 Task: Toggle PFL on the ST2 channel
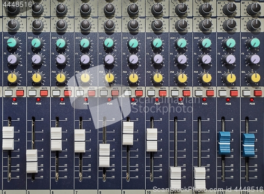pos(247,93)
